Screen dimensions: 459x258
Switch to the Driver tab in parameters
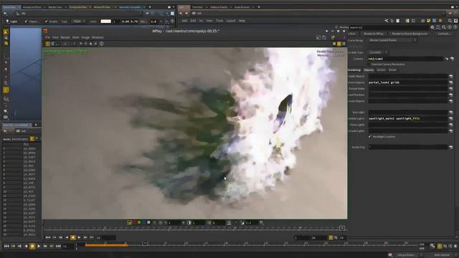[392, 70]
